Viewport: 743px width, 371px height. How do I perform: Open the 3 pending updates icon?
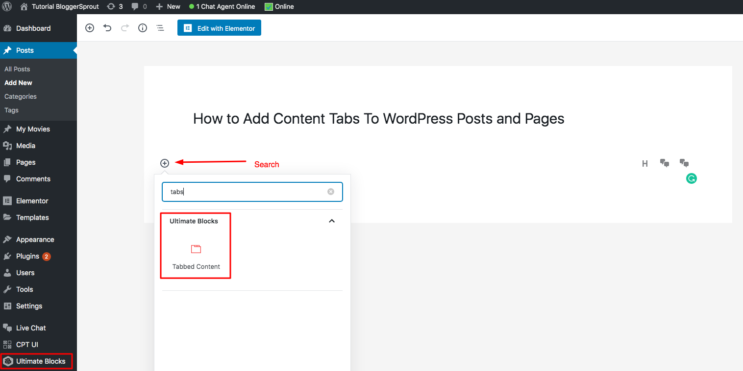click(115, 7)
